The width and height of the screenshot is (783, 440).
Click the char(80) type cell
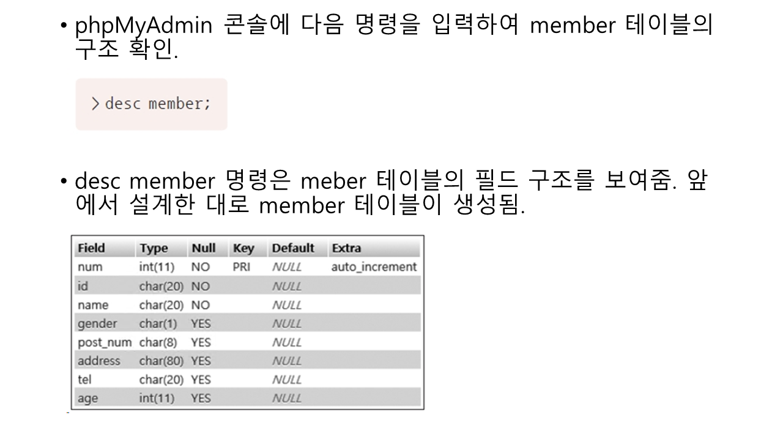point(161,361)
